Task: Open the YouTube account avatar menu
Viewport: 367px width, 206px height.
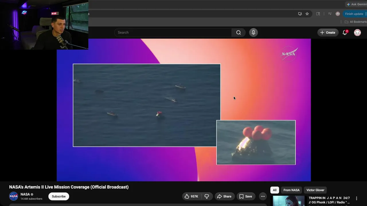Action: coord(357,33)
